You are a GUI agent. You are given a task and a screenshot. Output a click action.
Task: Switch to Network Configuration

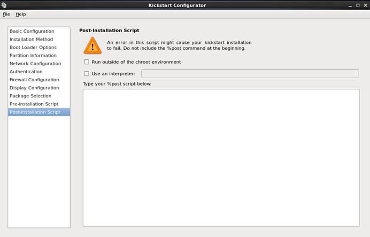pyautogui.click(x=39, y=64)
